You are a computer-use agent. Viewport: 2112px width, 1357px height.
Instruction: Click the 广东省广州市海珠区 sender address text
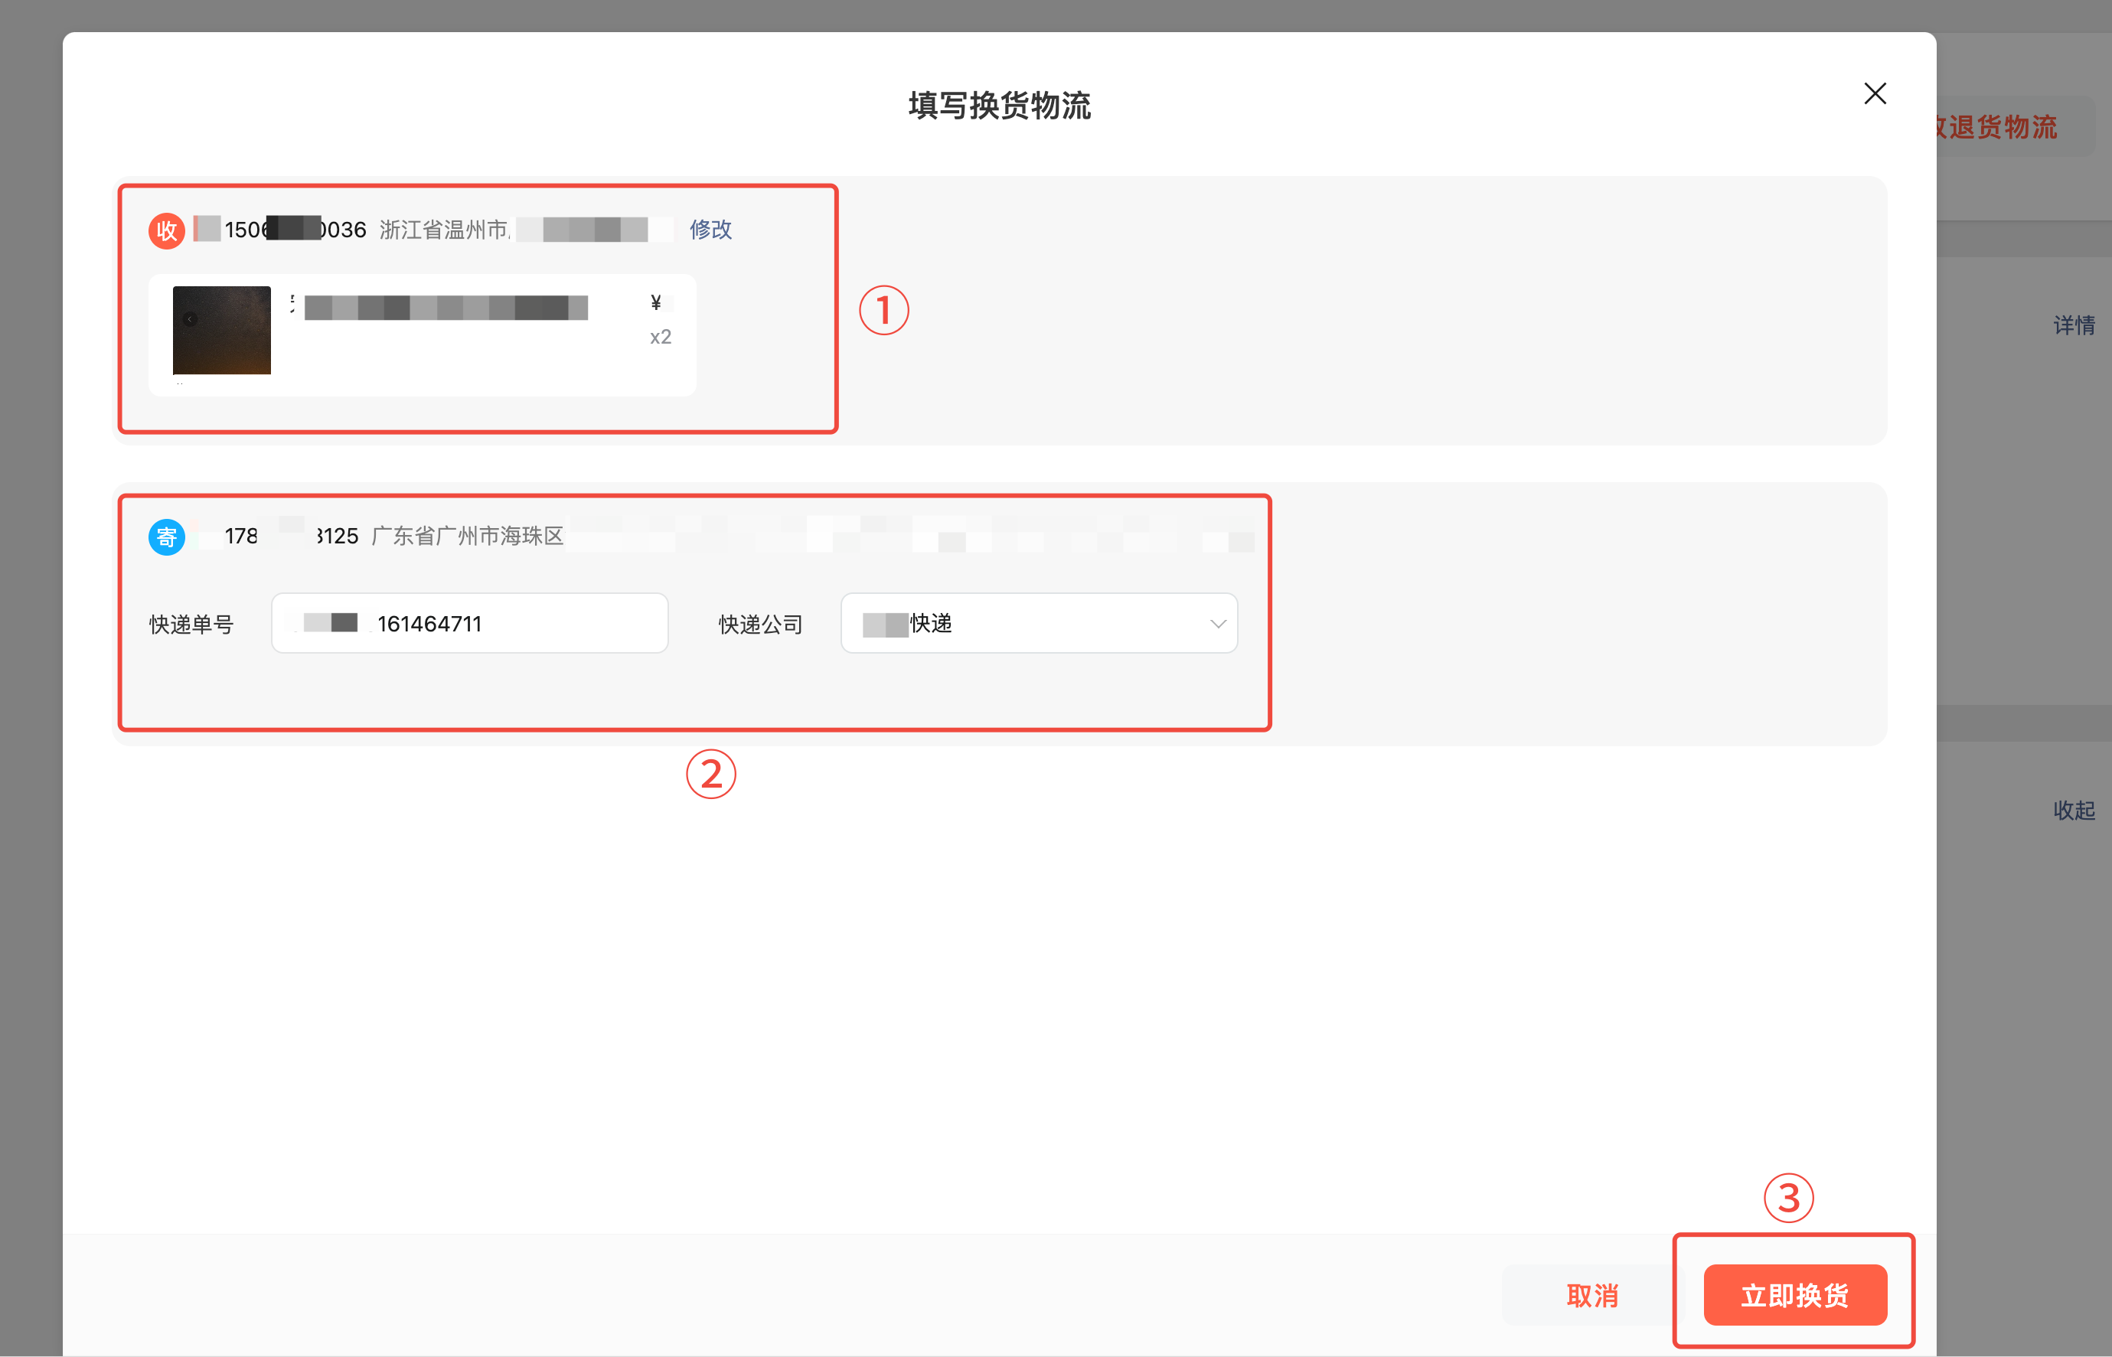tap(467, 536)
